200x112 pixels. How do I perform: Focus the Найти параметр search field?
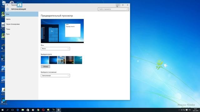(x=113, y=9)
